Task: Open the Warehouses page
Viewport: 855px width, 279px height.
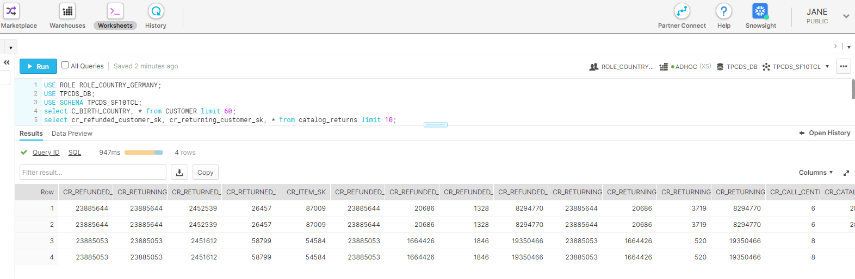Action: pos(67,16)
